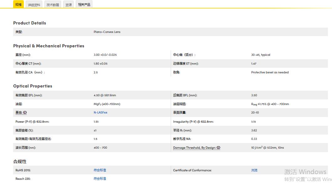Go to the 资源 tab

click(x=68, y=5)
